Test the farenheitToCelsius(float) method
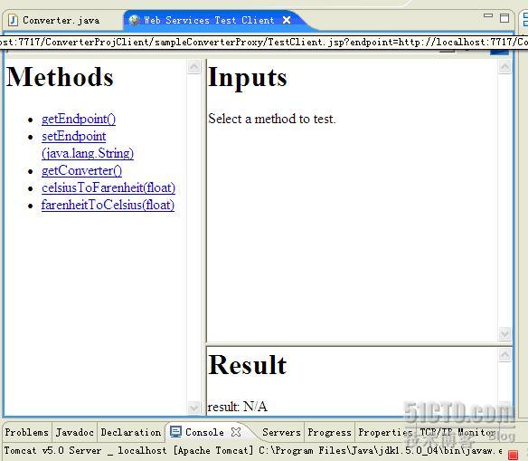 108,205
